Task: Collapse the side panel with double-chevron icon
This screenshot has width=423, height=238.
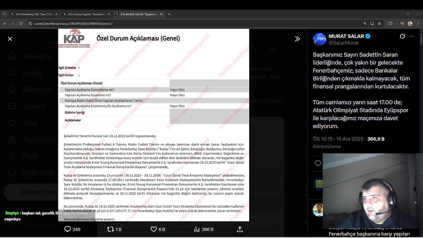Action: coord(297,39)
